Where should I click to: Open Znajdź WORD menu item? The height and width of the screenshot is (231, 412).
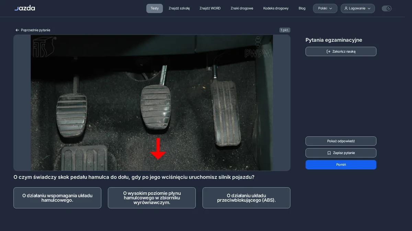tap(210, 8)
